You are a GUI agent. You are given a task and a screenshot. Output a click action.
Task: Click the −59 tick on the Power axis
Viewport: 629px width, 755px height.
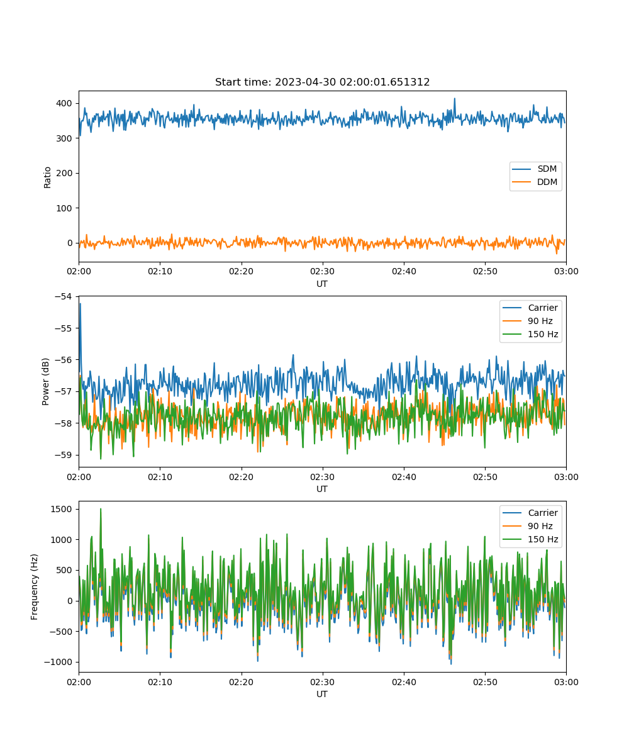click(65, 455)
